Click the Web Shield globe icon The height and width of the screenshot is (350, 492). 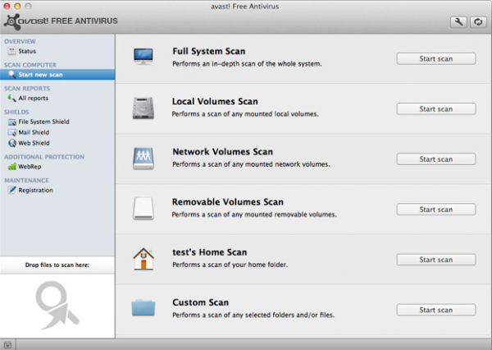click(x=12, y=143)
